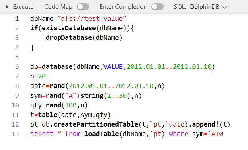Place cursor on the dropDatabase call
This screenshot has height=150, width=248.
click(x=69, y=38)
